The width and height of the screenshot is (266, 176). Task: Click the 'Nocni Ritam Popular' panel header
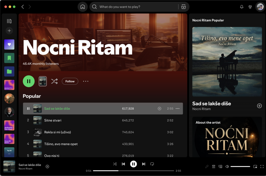coord(208,20)
